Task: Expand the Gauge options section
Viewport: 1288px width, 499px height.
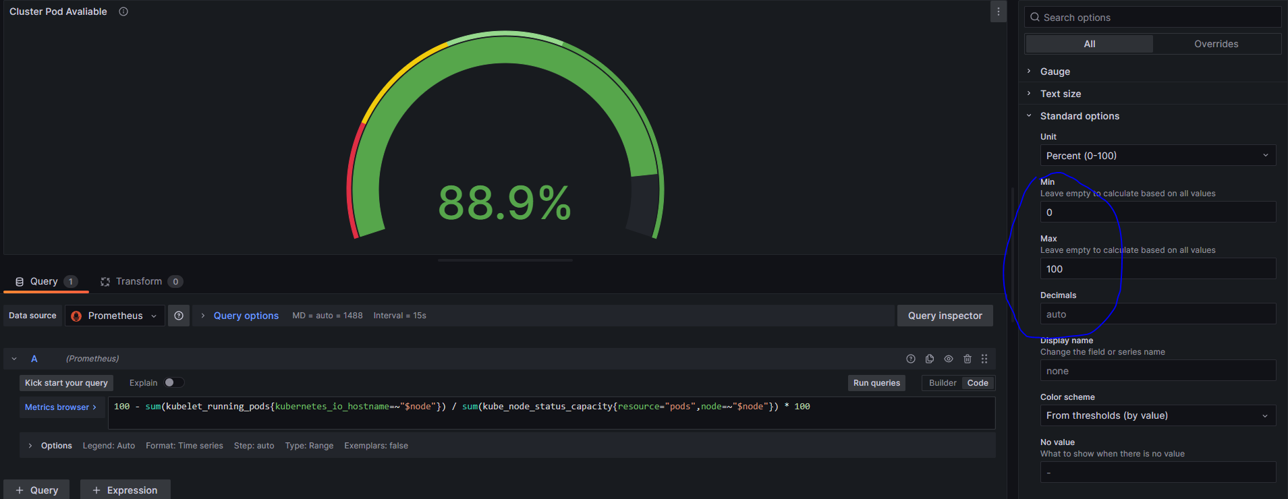Action: click(x=1055, y=71)
